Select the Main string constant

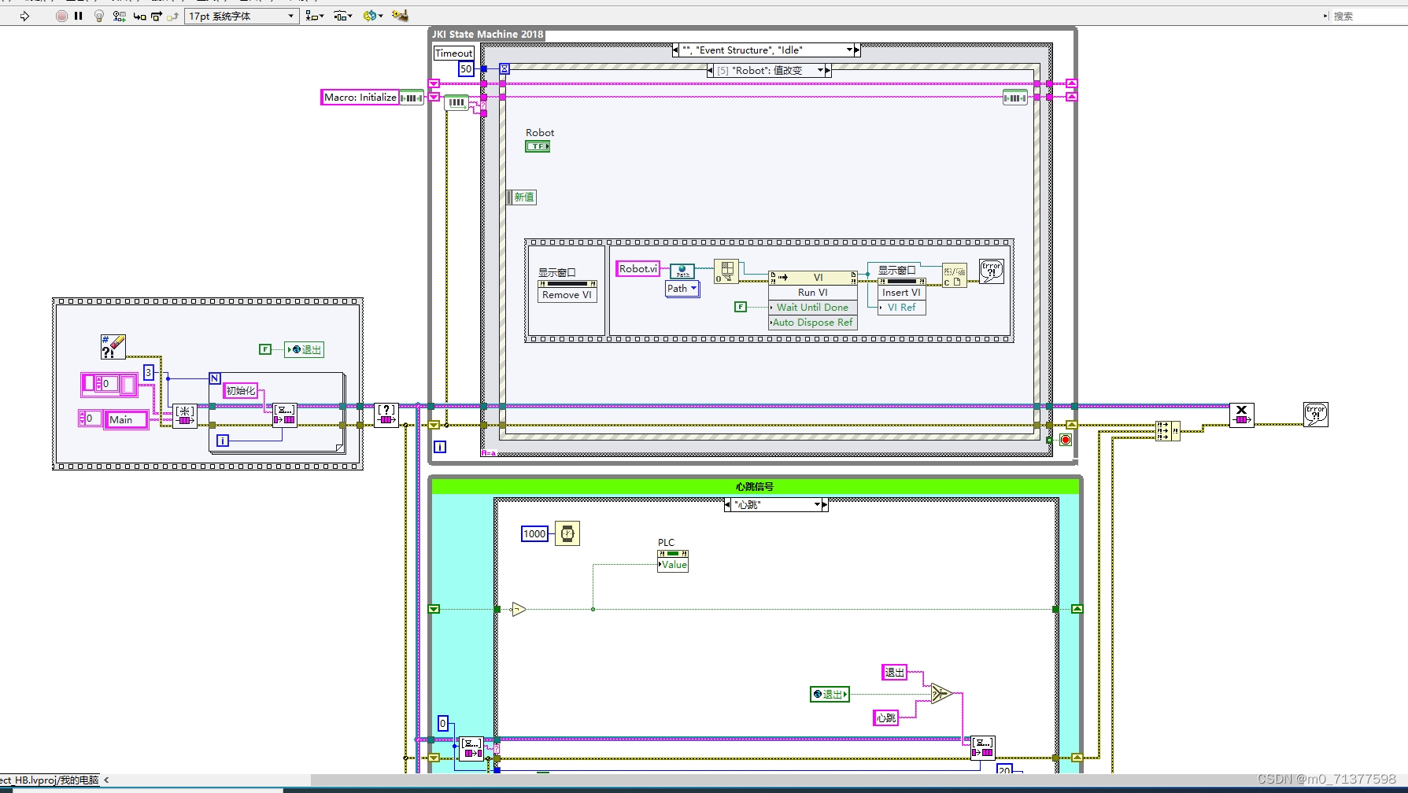(126, 419)
